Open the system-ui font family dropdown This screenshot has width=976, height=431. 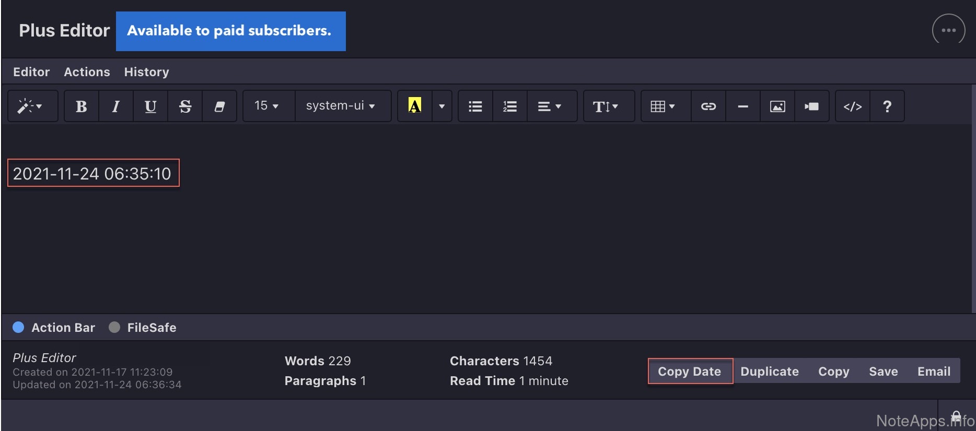pos(341,106)
